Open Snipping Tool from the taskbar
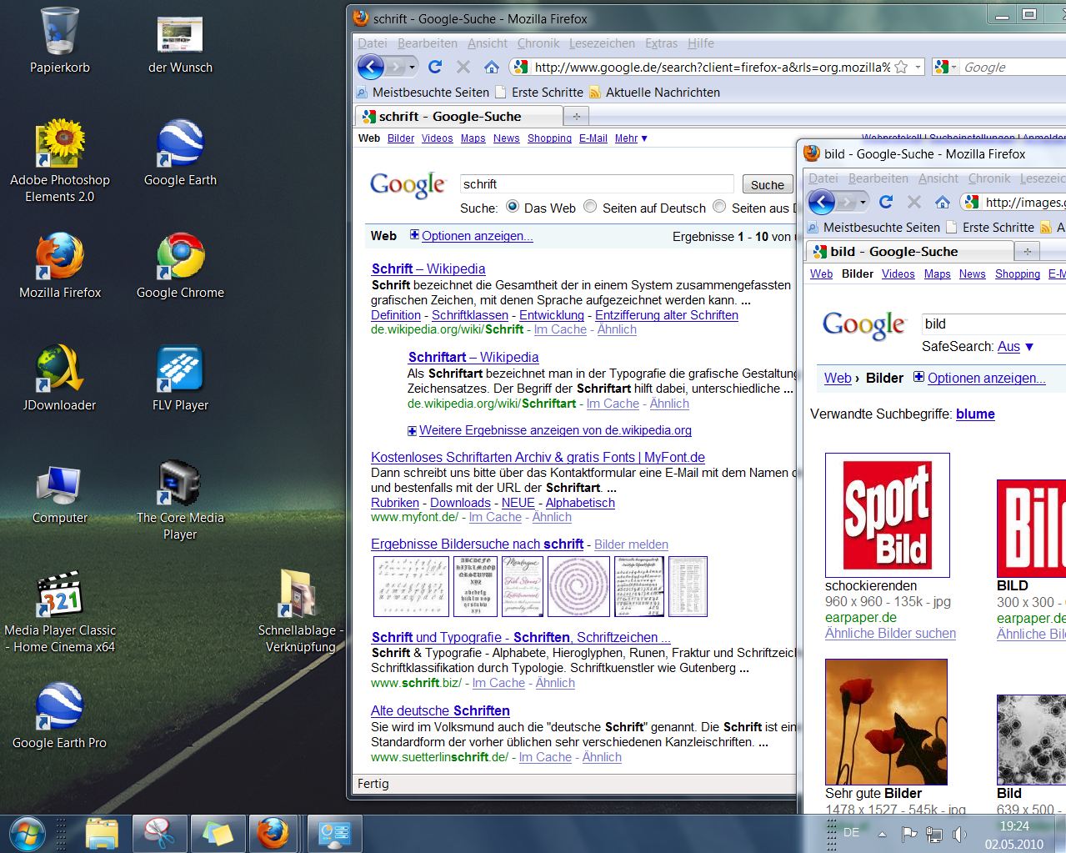 [x=159, y=833]
